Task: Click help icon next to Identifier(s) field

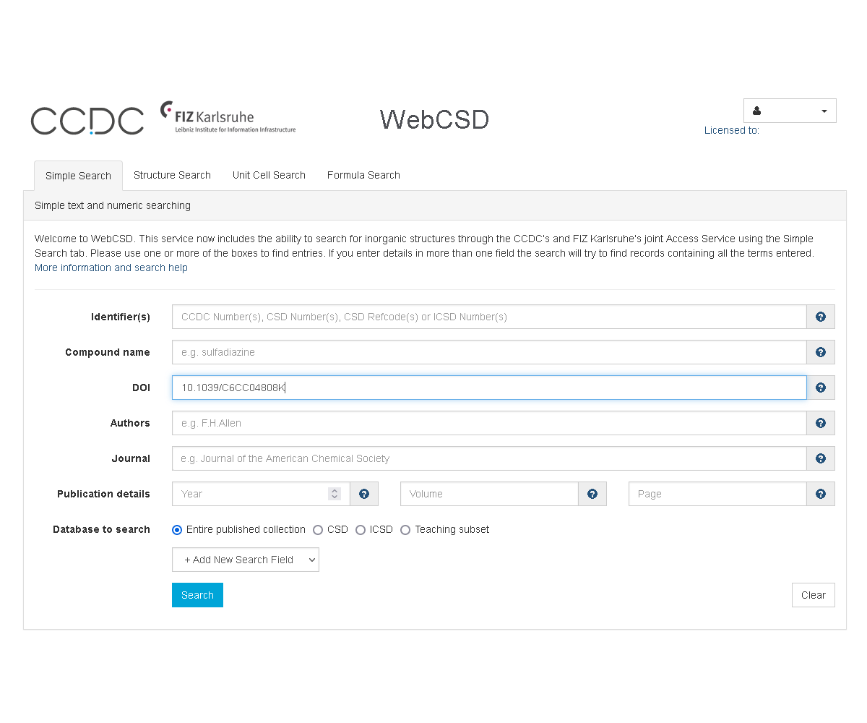Action: tap(821, 317)
